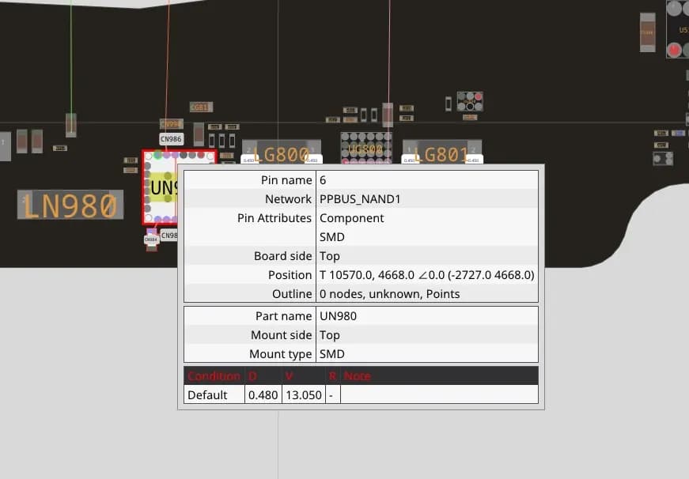Click the large red pin at top right
Image resolution: width=689 pixels, height=479 pixels.
(x=674, y=50)
